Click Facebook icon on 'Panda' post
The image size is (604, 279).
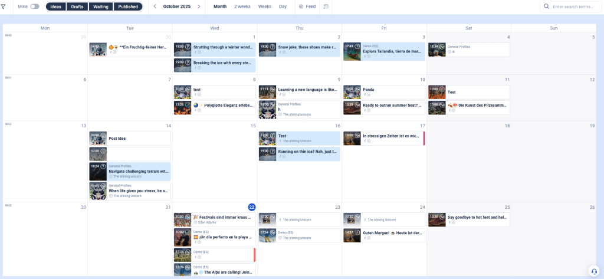click(365, 94)
